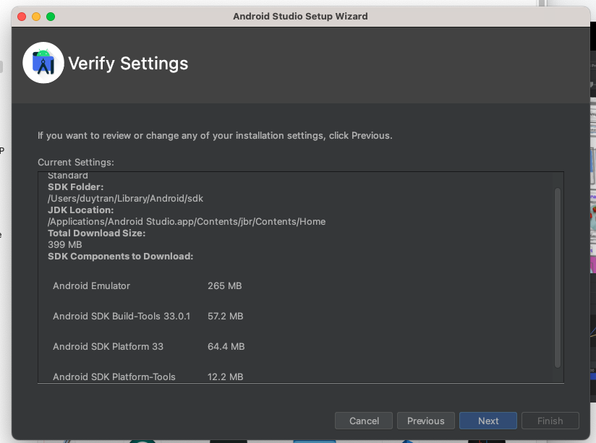The width and height of the screenshot is (596, 443).
Task: Select the Android SDK Platform 33 entry
Action: pos(108,347)
